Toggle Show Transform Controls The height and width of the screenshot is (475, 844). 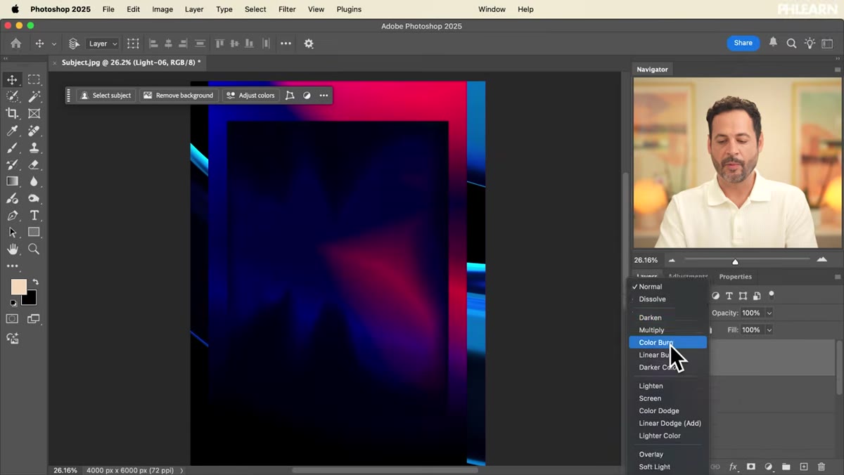(133, 44)
